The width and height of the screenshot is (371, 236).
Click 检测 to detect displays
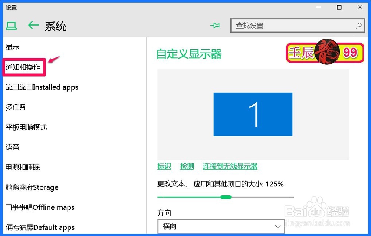point(187,167)
